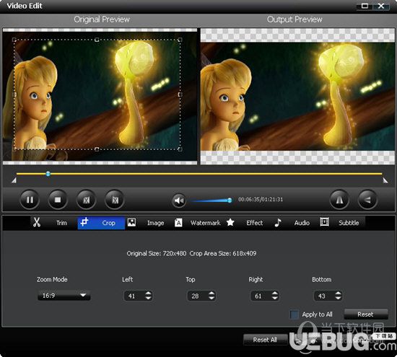Click the Crop Area Size 618x409 text
Screen dimensions: 397x357
pos(223,254)
